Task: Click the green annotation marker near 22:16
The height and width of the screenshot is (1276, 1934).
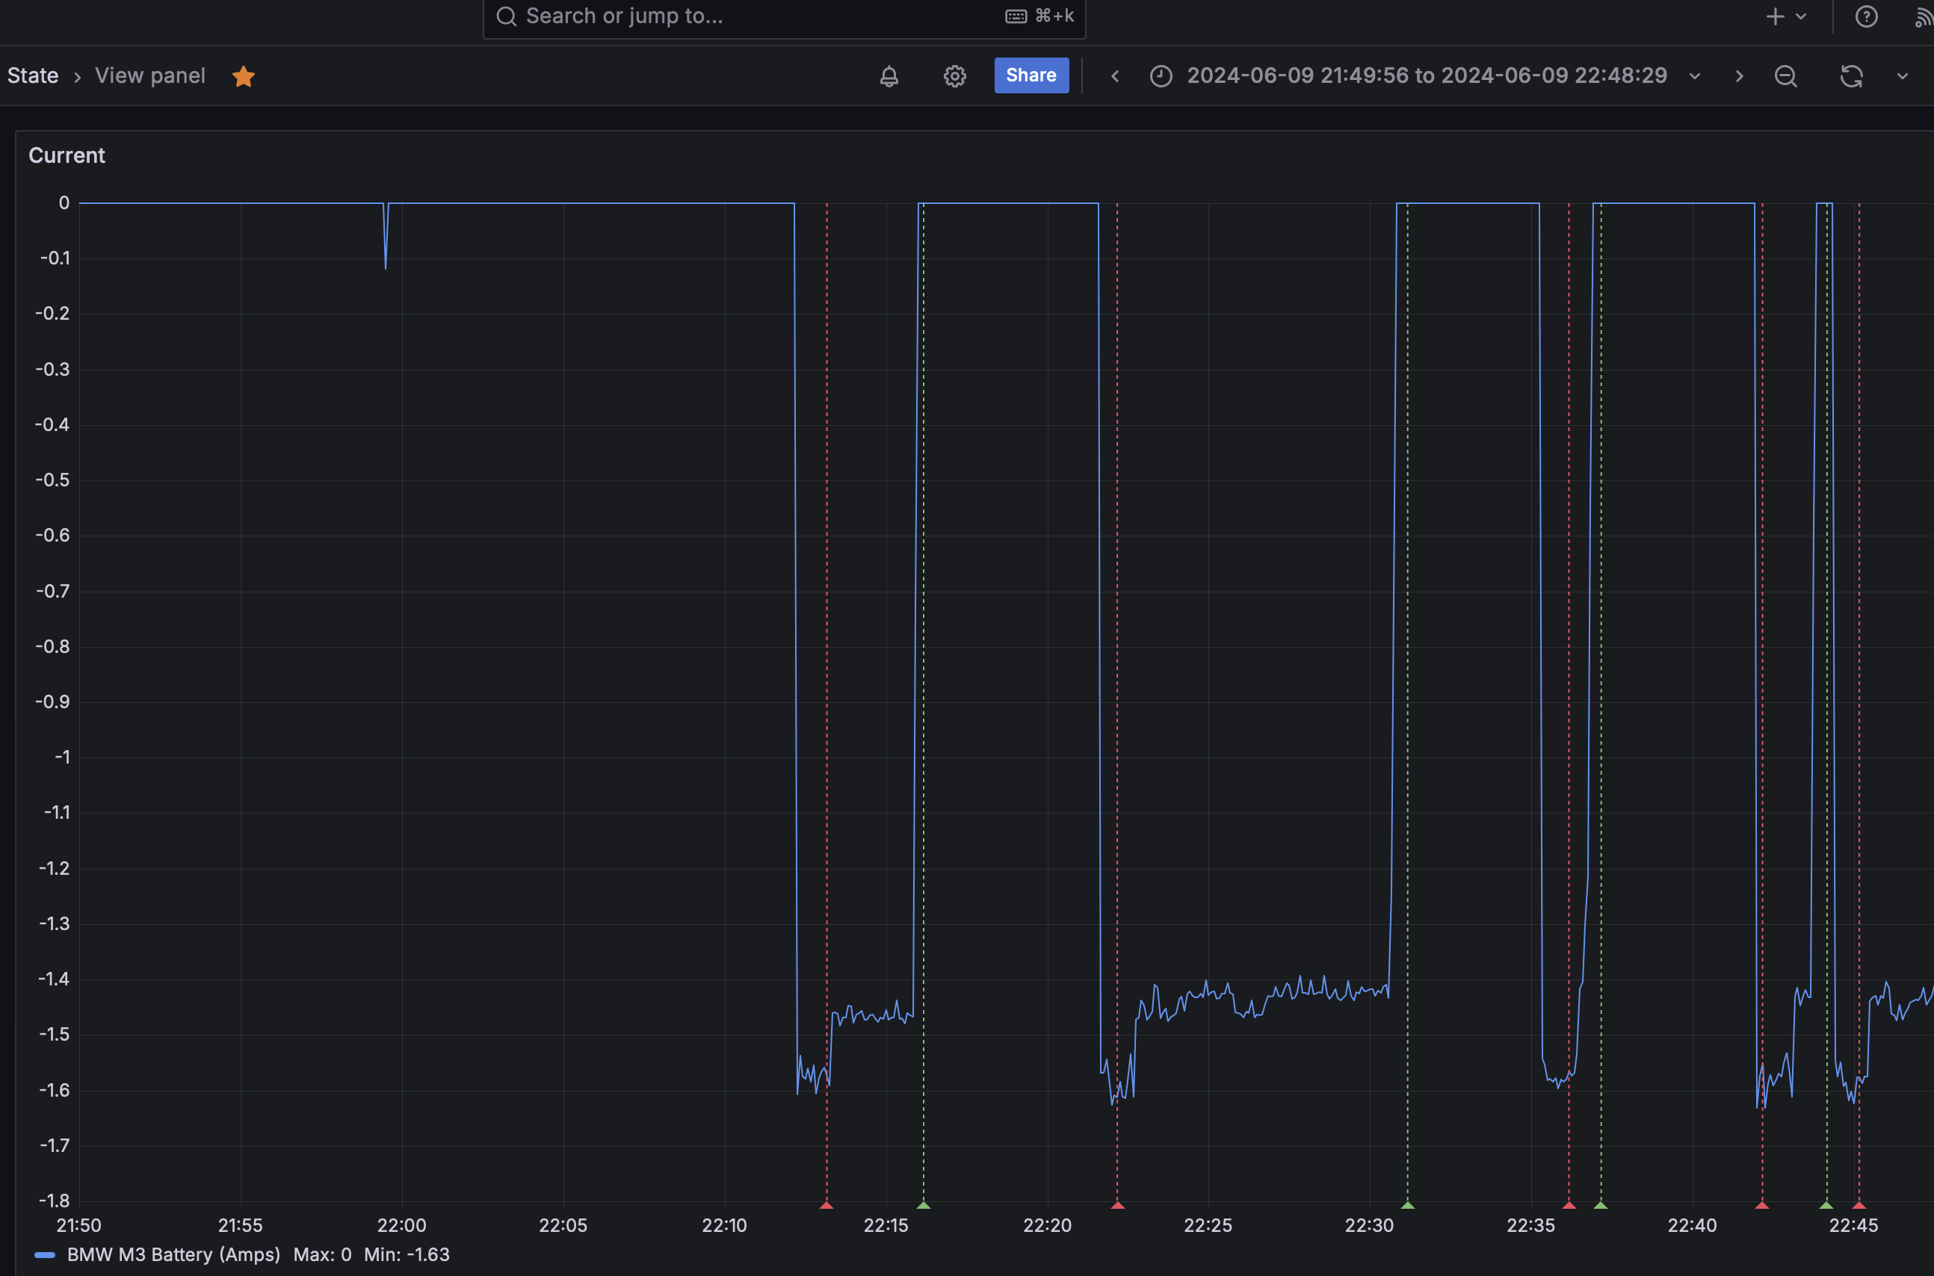Action: coord(923,1204)
